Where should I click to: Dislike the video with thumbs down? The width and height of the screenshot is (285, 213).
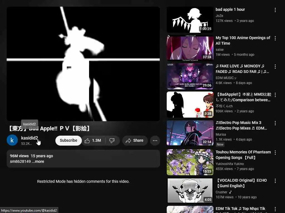point(112,141)
